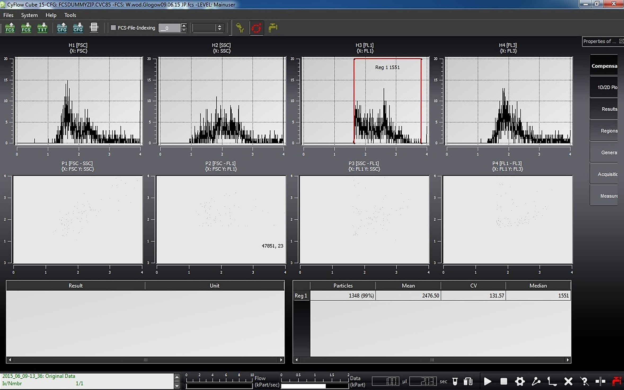624x390 pixels.
Task: Click the yellow watering-can prime icon
Action: tap(240, 28)
